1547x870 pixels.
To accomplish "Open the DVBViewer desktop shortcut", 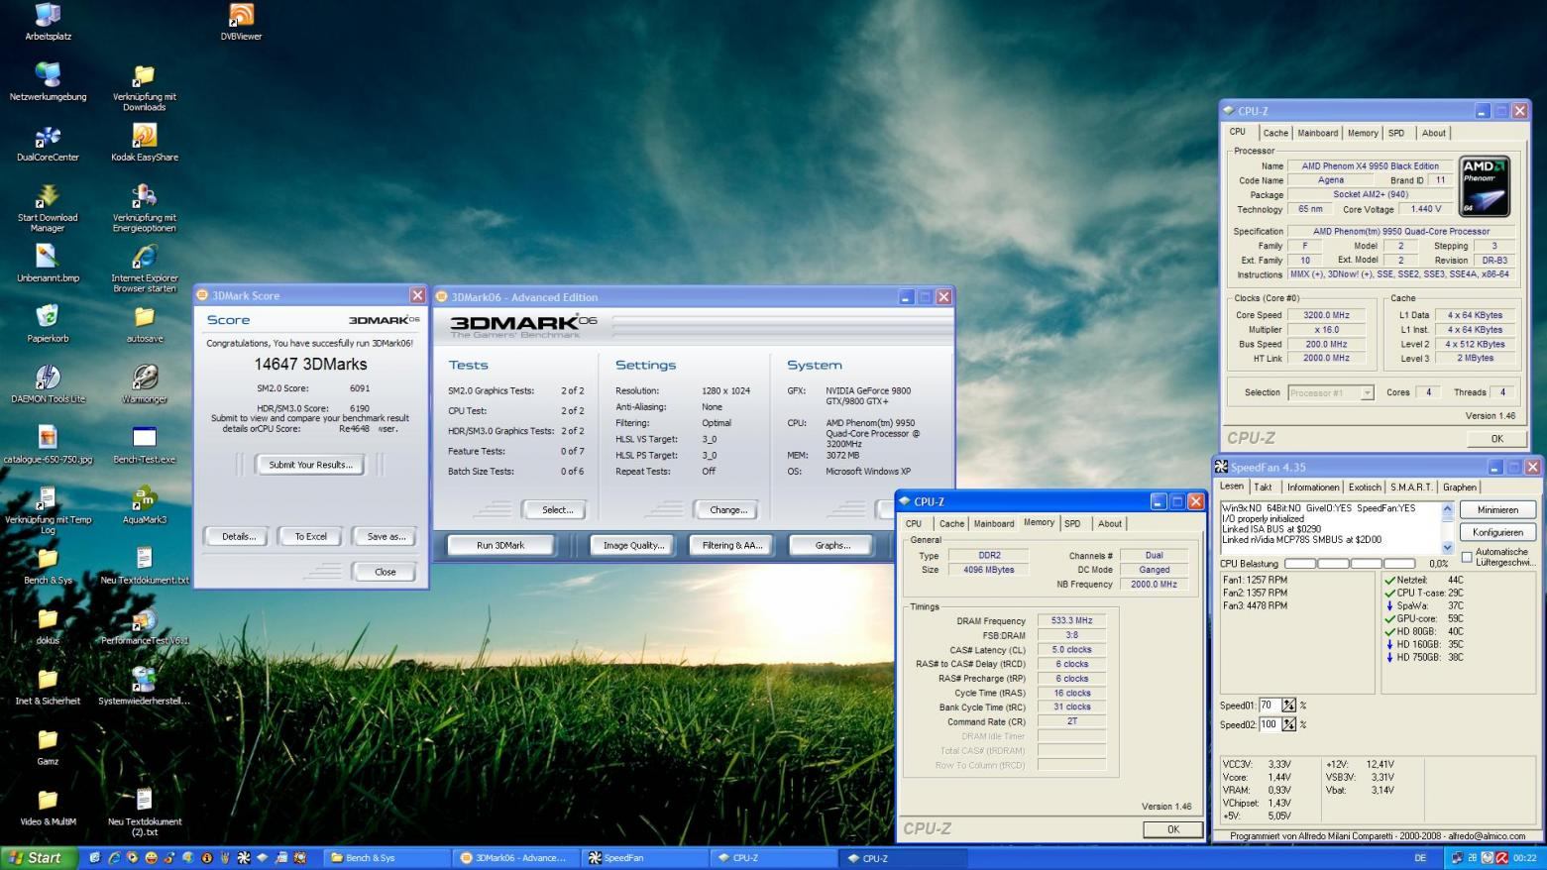I will [x=241, y=22].
